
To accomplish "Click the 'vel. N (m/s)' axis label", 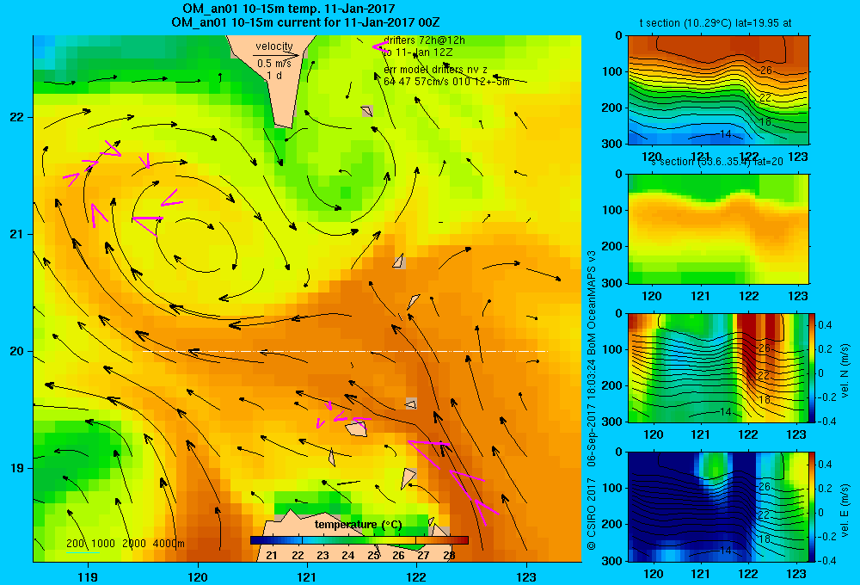I will [x=845, y=371].
